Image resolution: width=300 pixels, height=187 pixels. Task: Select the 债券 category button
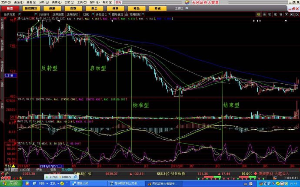coord(115,8)
